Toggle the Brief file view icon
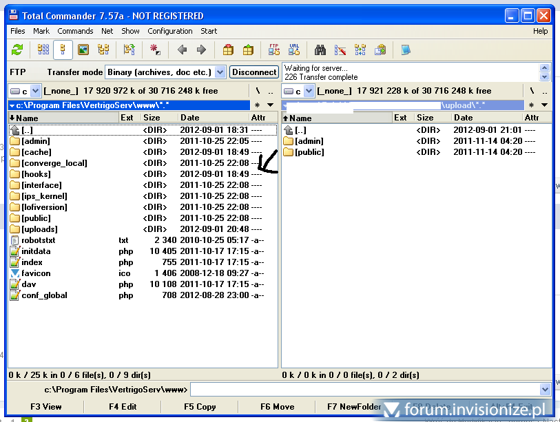 coord(43,50)
